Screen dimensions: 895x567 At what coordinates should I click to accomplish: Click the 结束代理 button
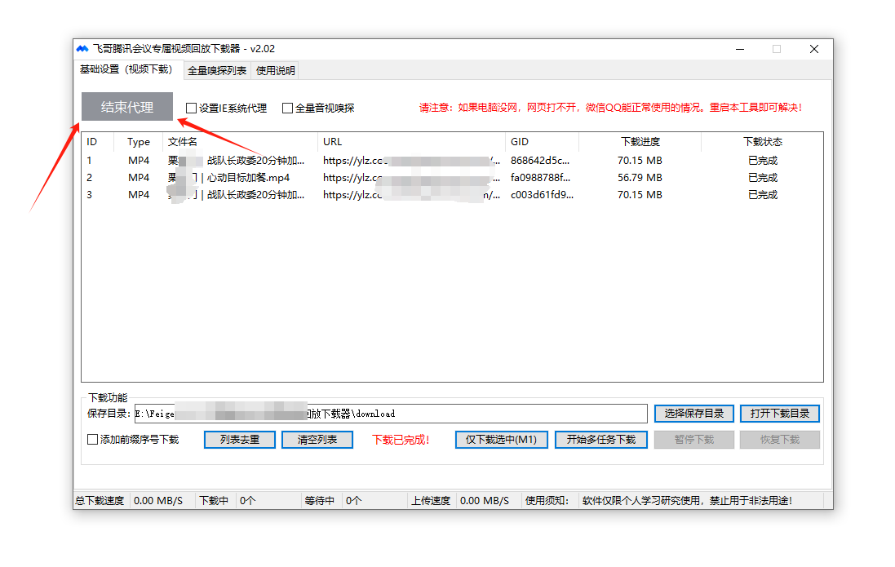[127, 107]
